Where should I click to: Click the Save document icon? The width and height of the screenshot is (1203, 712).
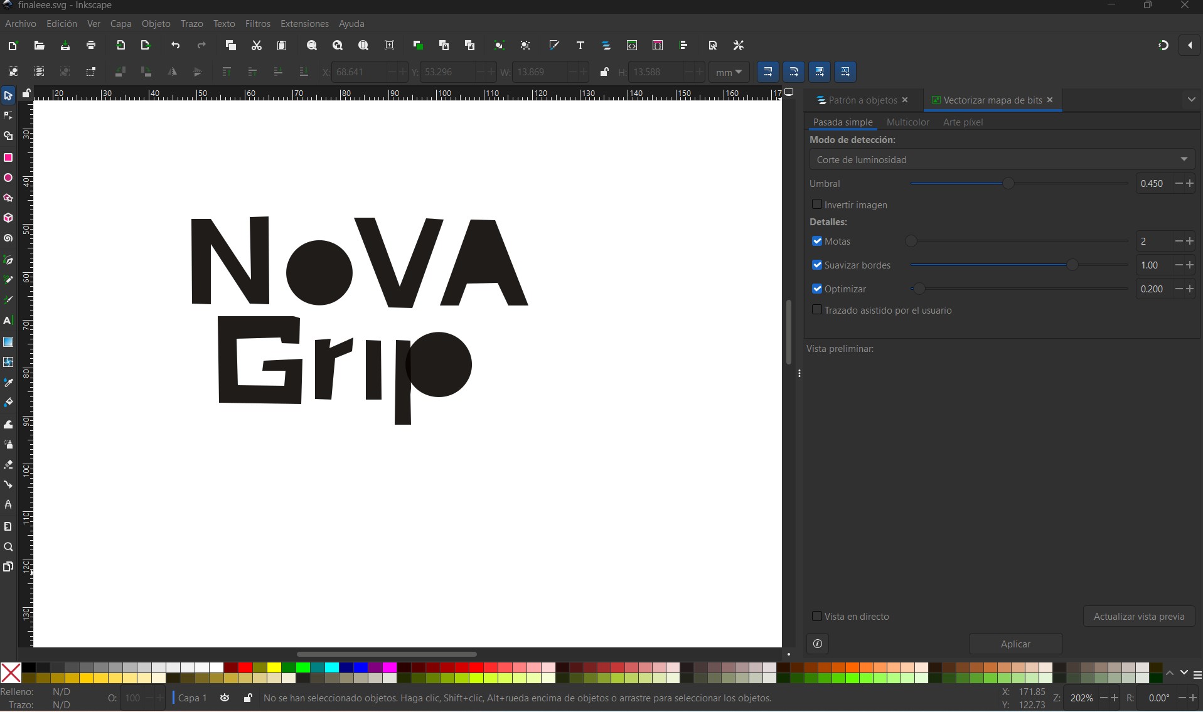coord(65,45)
